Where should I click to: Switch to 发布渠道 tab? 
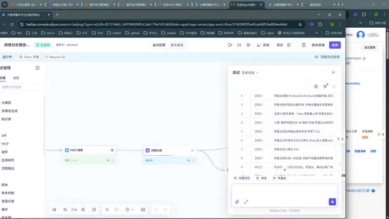pos(177,45)
